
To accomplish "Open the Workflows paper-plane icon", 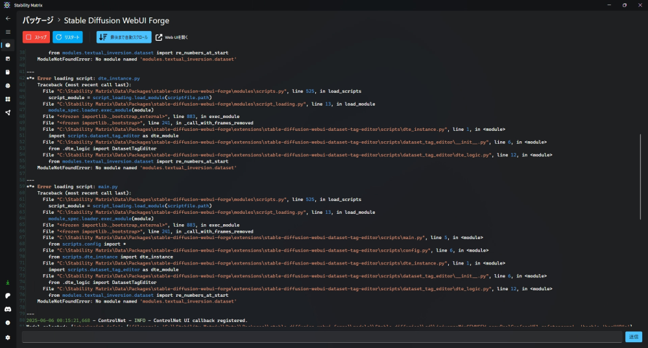I will point(8,113).
